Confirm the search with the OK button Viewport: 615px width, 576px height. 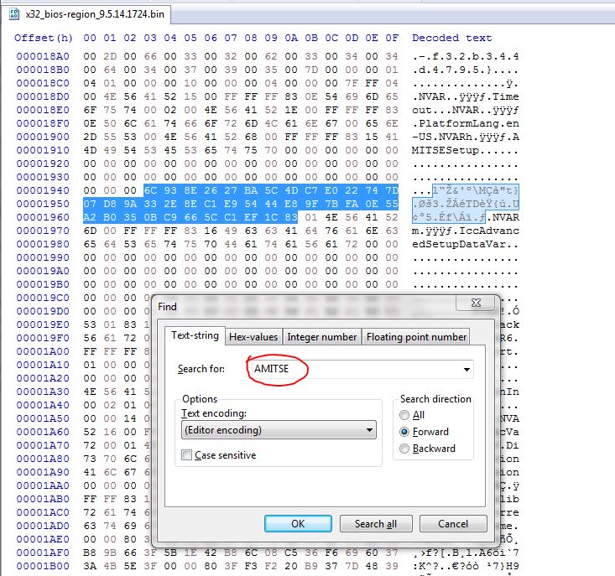(298, 524)
